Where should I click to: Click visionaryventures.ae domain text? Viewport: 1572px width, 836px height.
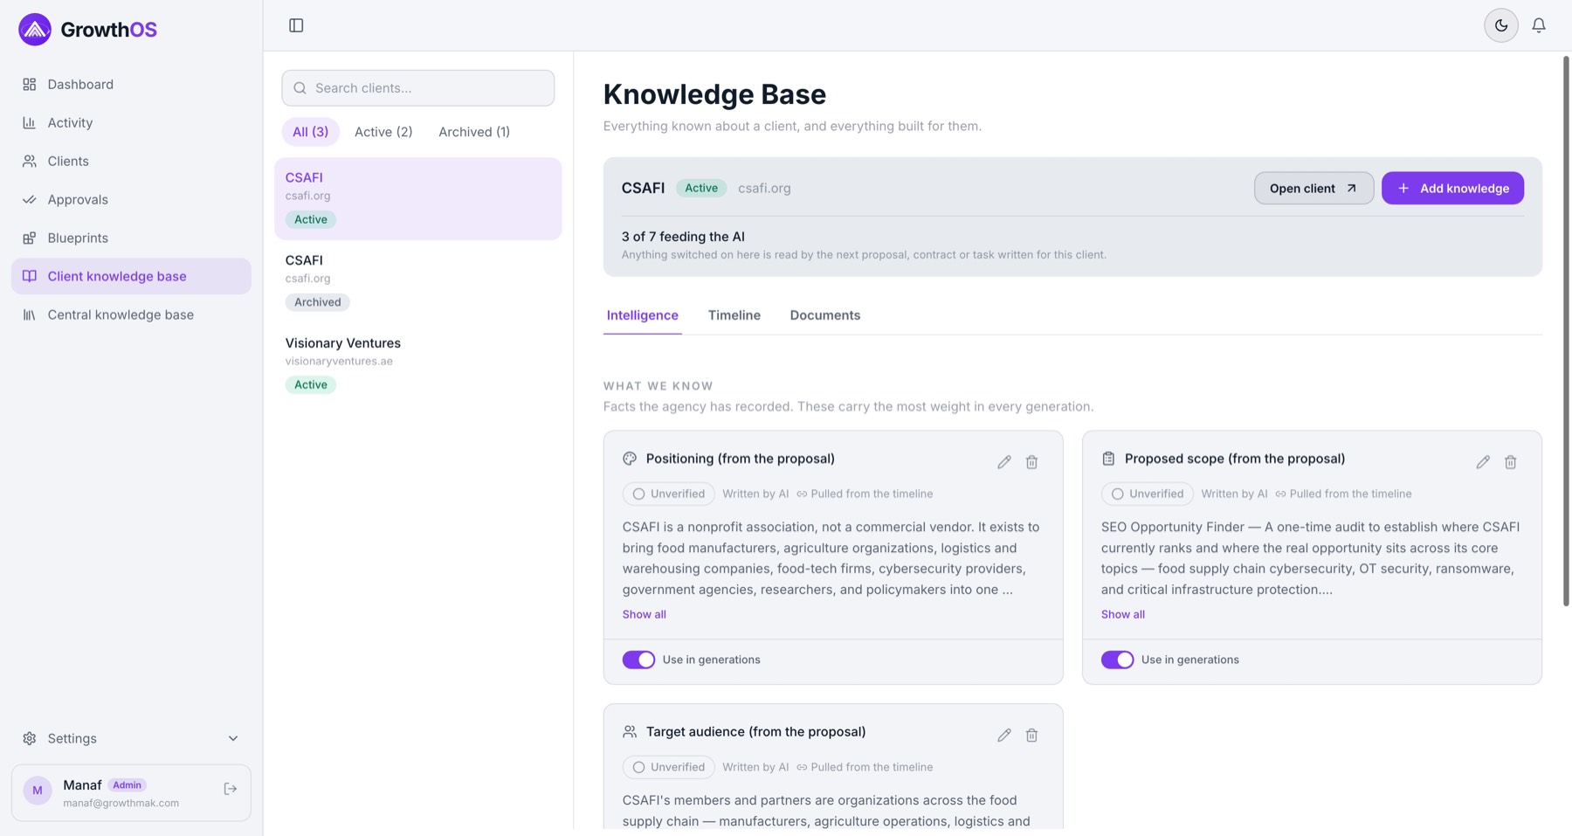point(339,361)
